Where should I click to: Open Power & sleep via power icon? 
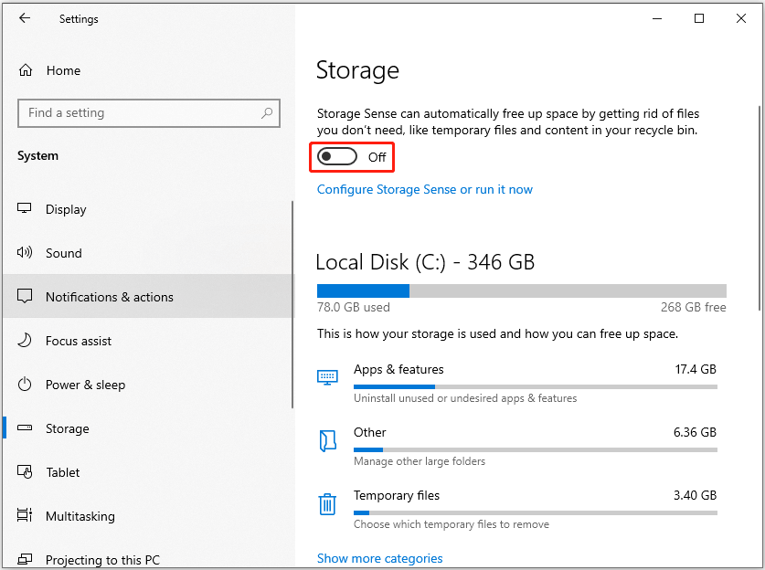[27, 385]
